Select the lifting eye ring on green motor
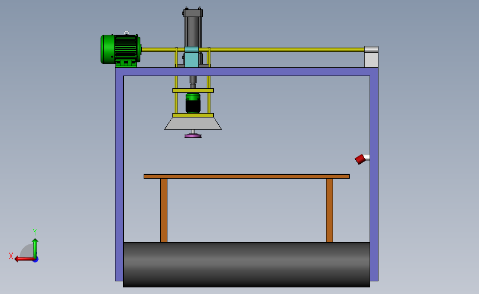479x294 pixels. pyautogui.click(x=127, y=33)
